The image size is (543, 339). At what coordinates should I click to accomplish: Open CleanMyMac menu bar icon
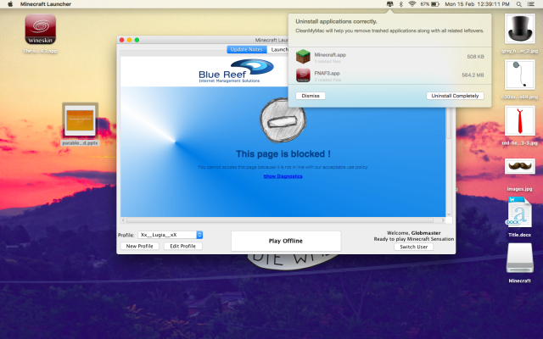click(x=390, y=4)
